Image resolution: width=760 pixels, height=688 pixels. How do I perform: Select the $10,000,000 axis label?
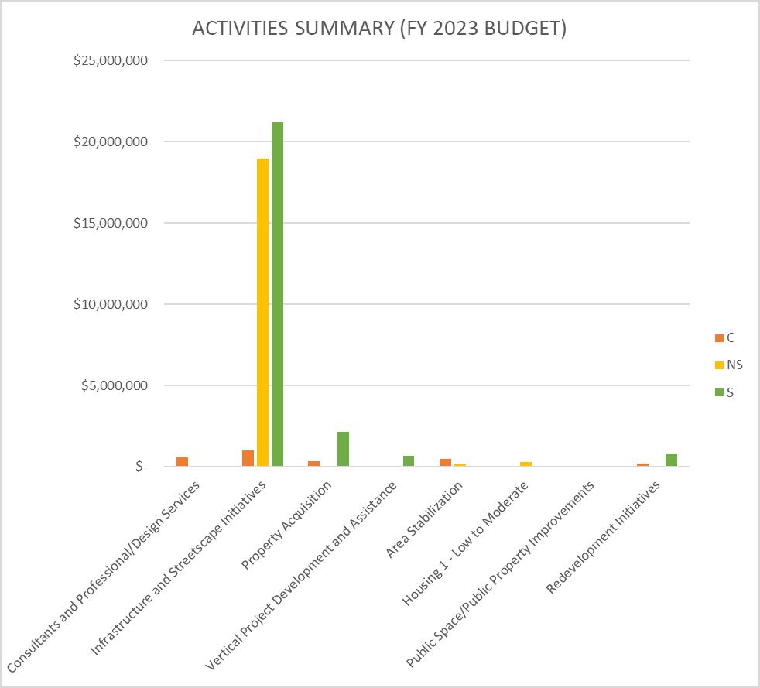(x=111, y=304)
